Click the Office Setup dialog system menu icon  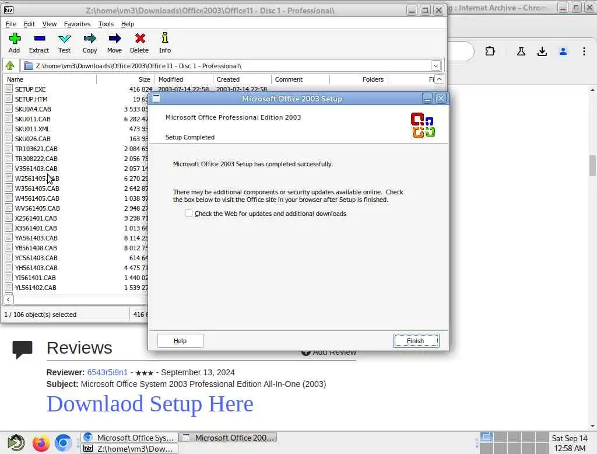(156, 99)
